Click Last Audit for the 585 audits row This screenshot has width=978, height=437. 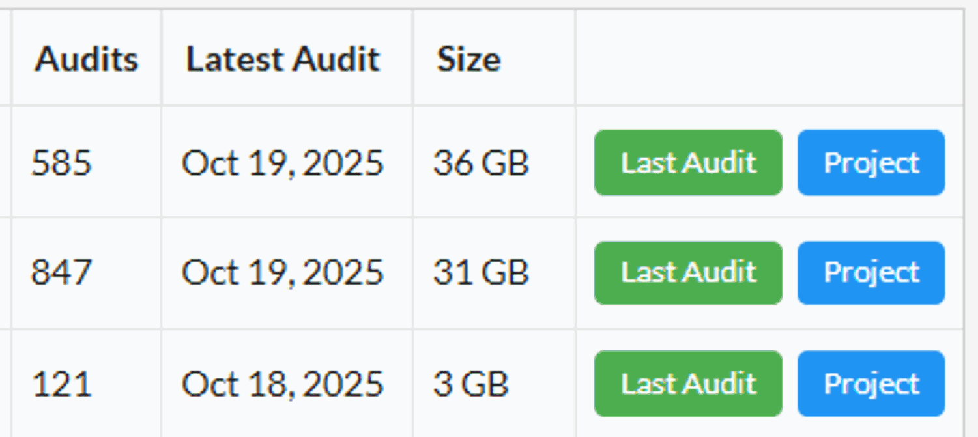point(687,162)
